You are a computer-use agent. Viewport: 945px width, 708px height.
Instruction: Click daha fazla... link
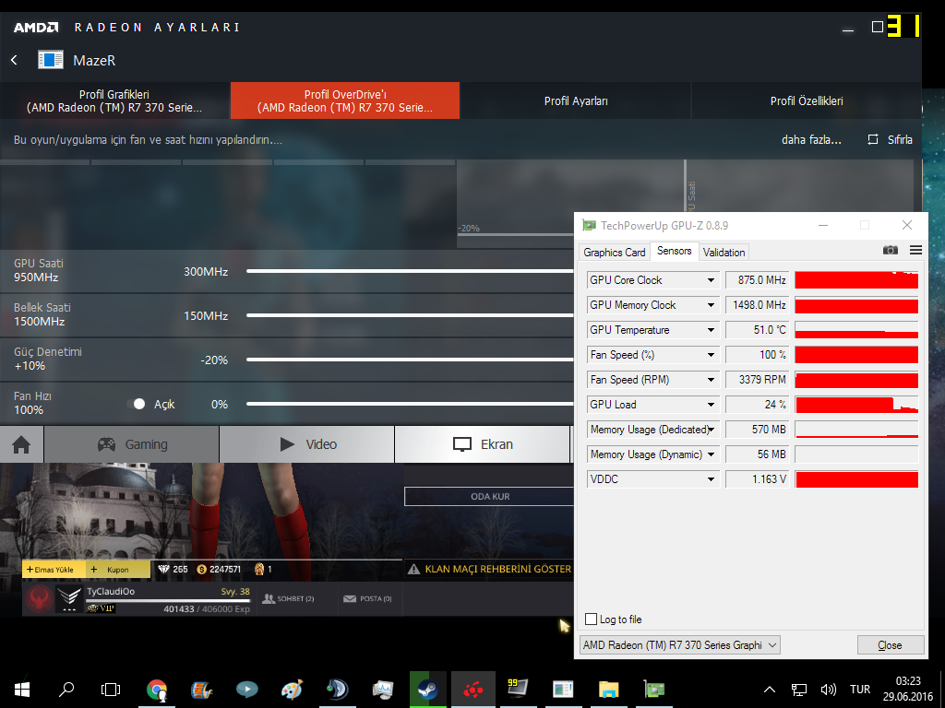pyautogui.click(x=811, y=140)
